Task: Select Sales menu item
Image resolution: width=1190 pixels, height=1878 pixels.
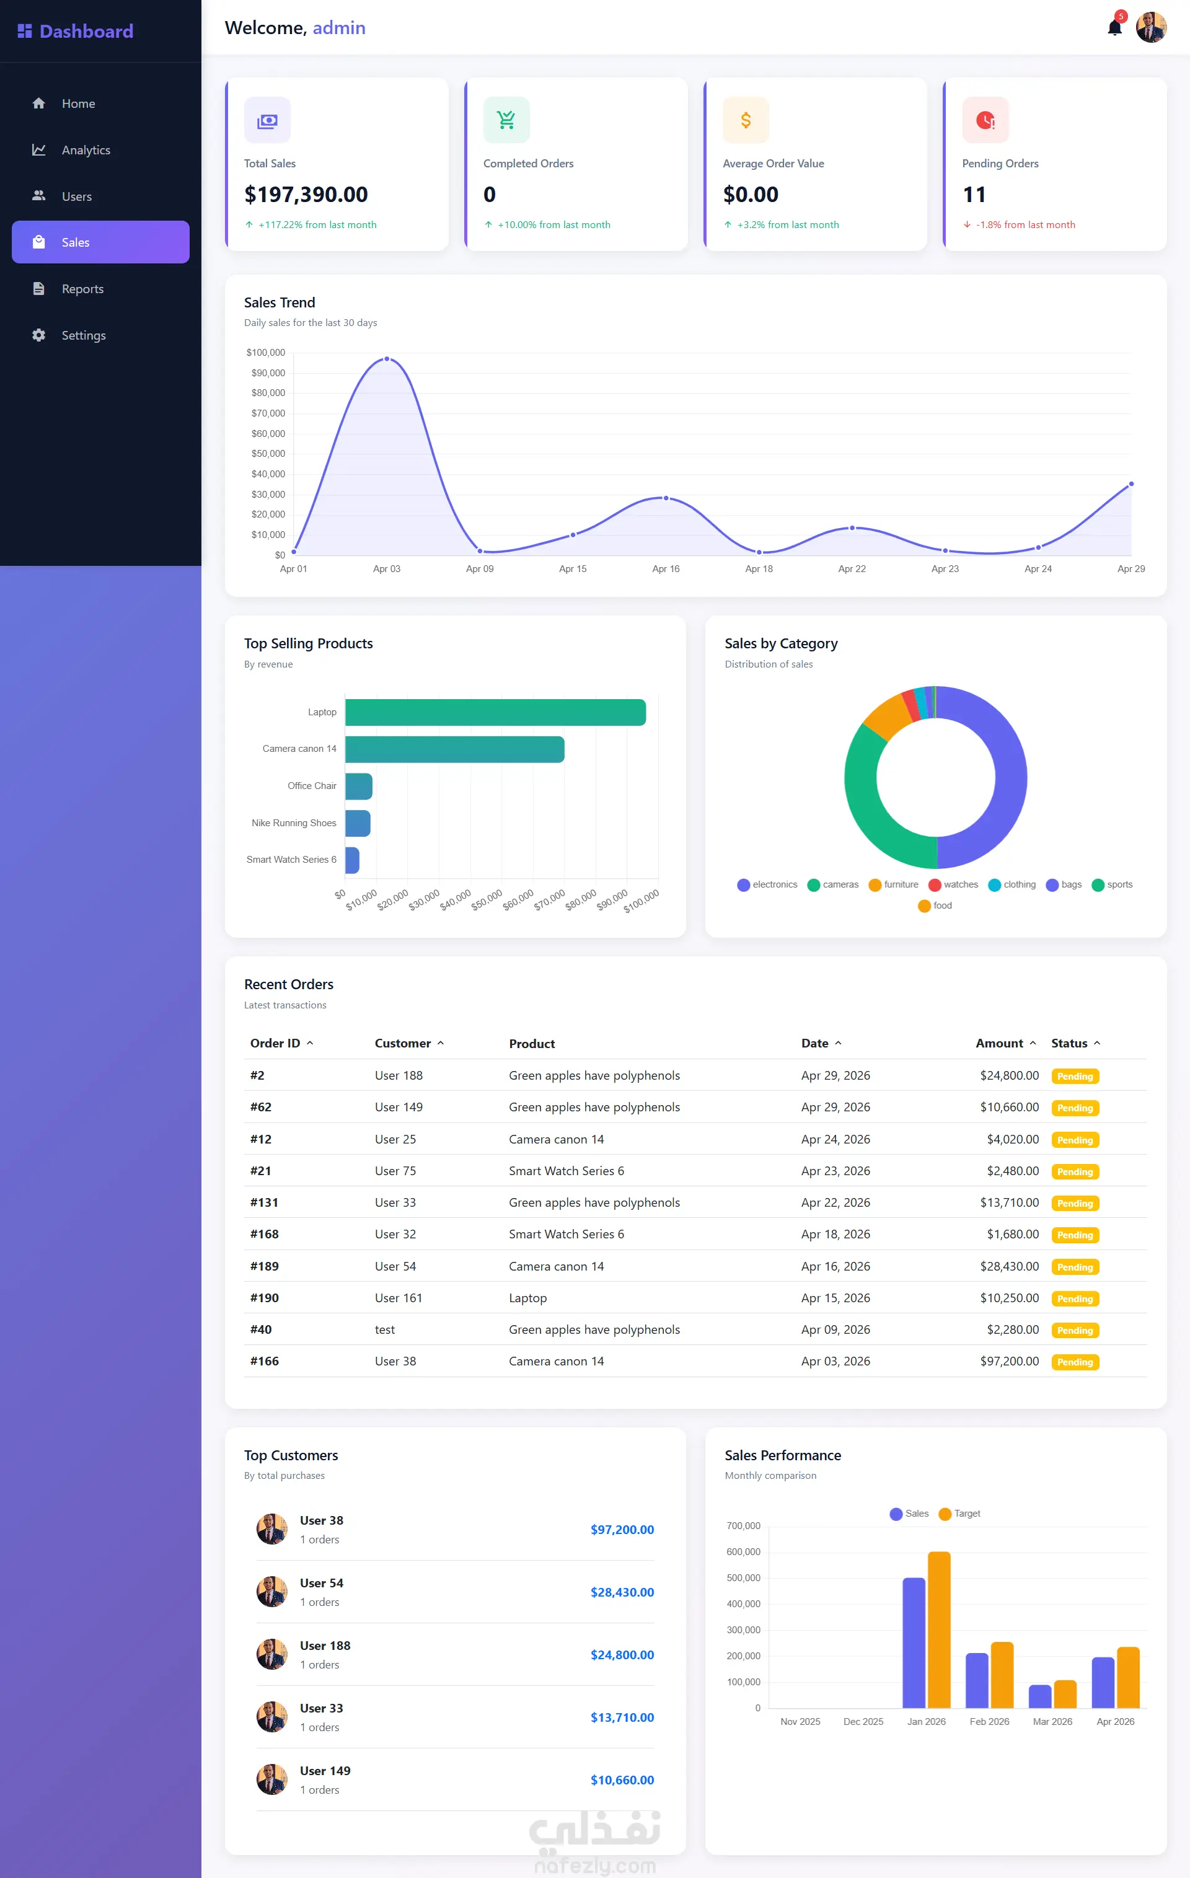Action: 100,242
